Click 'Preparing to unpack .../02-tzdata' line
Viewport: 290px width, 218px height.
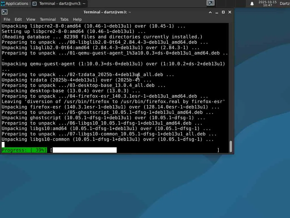click(x=88, y=75)
